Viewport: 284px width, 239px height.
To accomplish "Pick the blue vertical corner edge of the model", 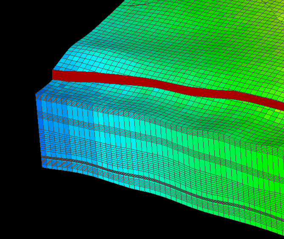I will pos(39,127).
